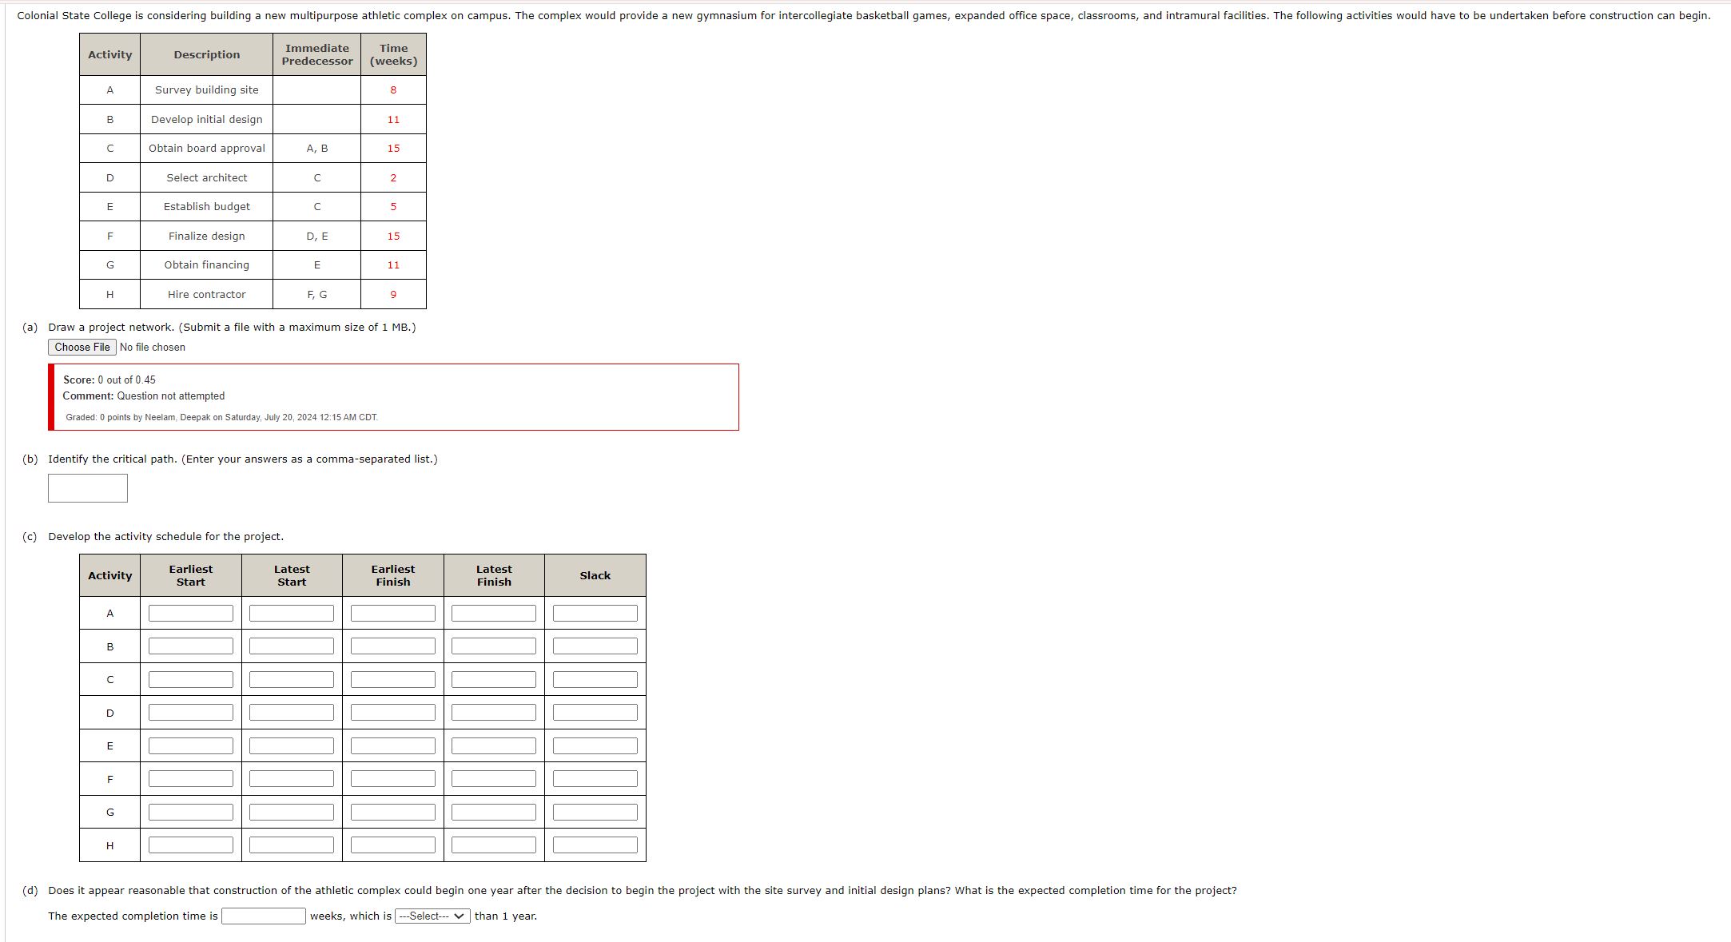Click Latest Finish field for Activity D
The image size is (1731, 942).
coord(493,711)
